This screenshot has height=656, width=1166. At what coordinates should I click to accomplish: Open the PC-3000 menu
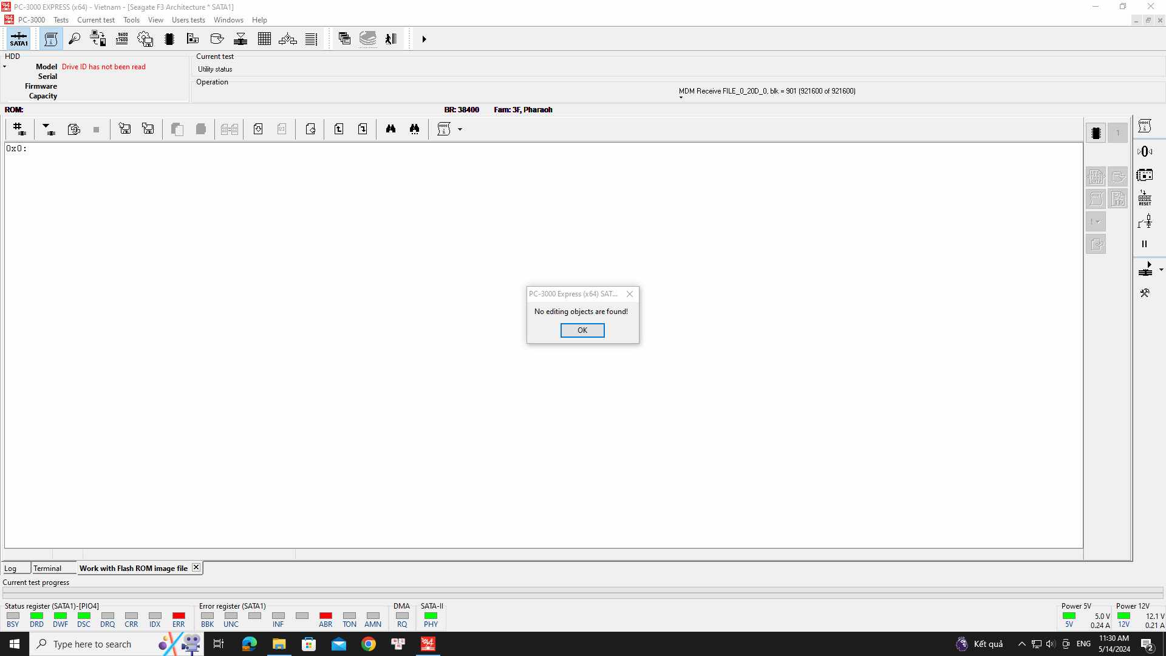pyautogui.click(x=32, y=20)
